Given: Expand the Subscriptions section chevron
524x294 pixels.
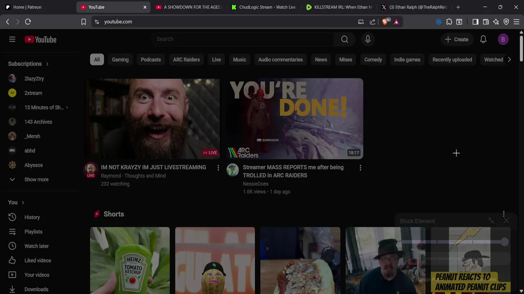Looking at the screenshot, I should (x=47, y=64).
